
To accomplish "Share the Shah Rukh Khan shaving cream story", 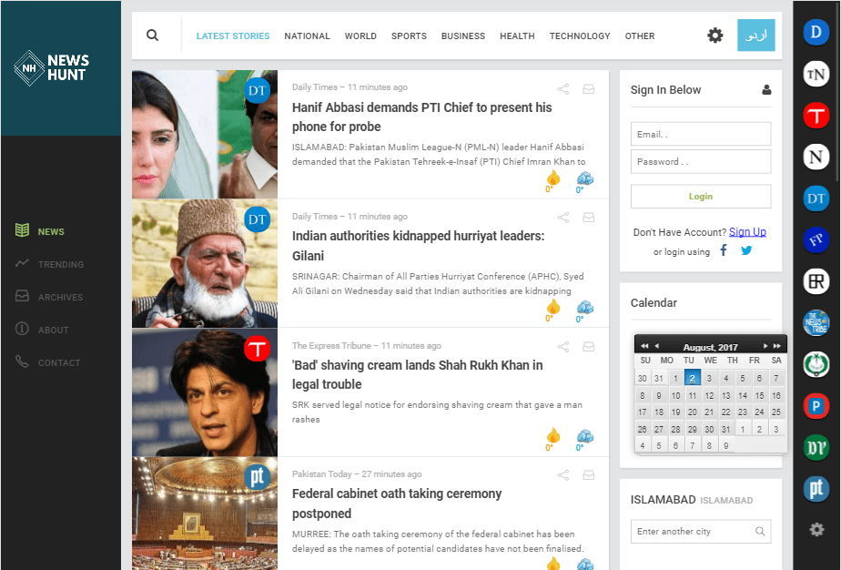I will pyautogui.click(x=563, y=347).
